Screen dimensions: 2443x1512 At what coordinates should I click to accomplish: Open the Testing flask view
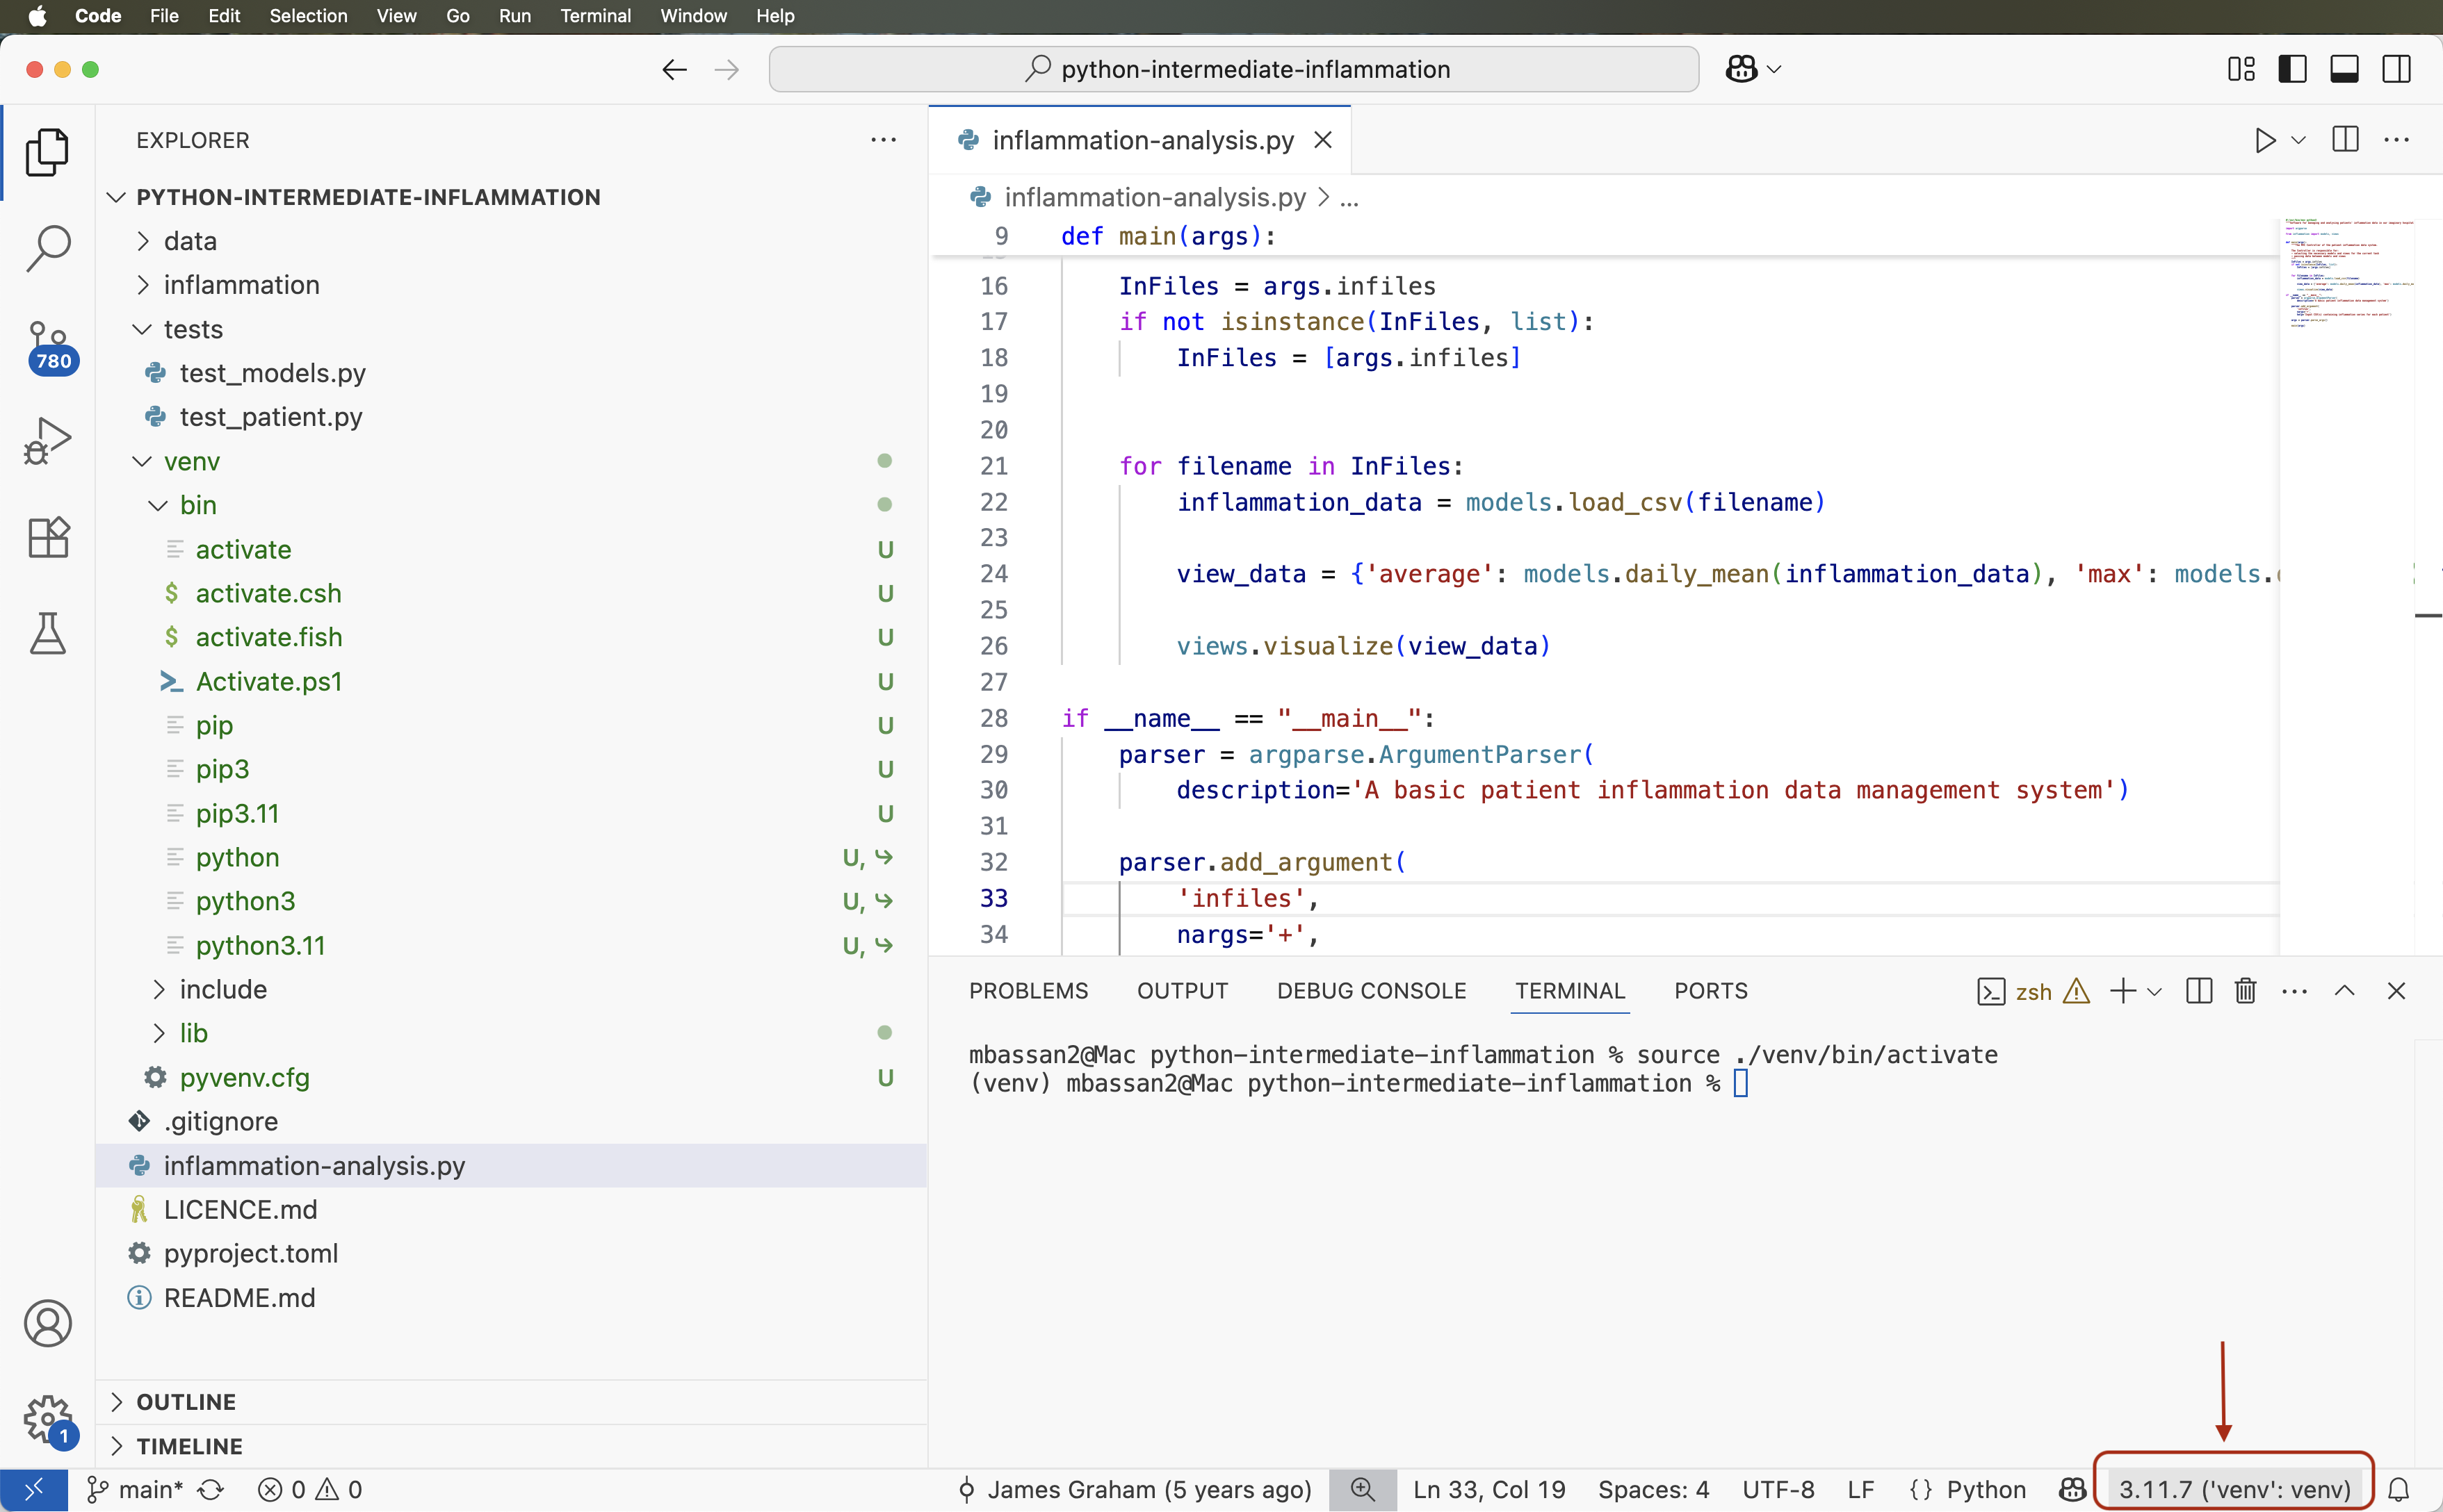click(x=47, y=632)
